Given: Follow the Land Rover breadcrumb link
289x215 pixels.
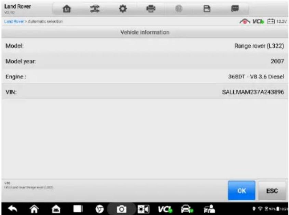Looking at the screenshot, I should (x=14, y=21).
